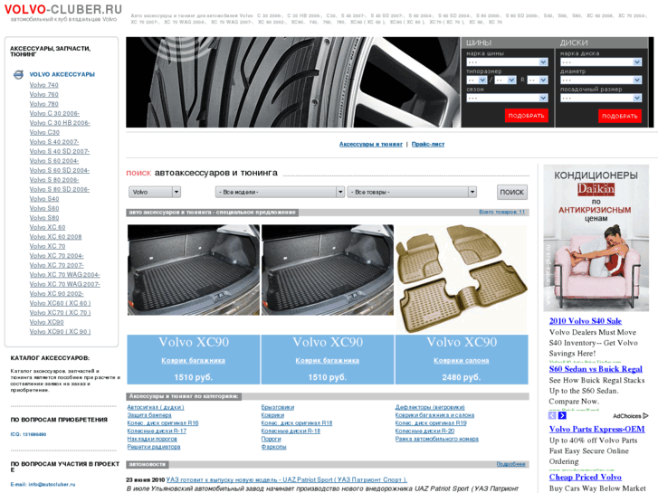Open first trunk mat product photo
This screenshot has width=658, height=493.
coord(194,270)
